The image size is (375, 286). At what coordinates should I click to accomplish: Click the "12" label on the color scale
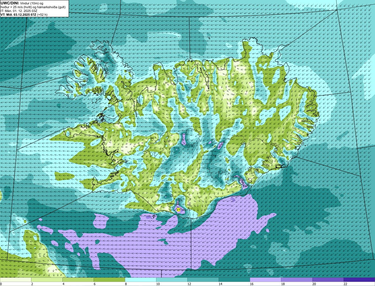pyautogui.click(x=189, y=284)
